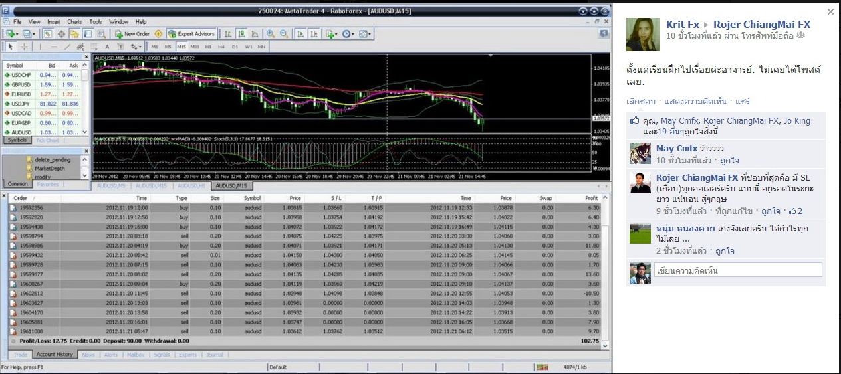
Task: Open the Charts menu
Action: 74,22
